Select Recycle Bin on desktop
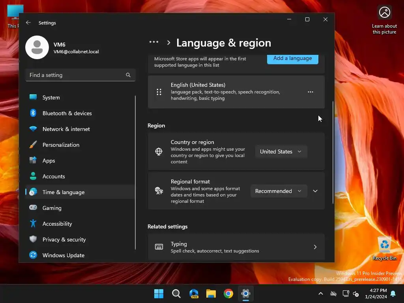Image resolution: width=404 pixels, height=303 pixels. 384,249
